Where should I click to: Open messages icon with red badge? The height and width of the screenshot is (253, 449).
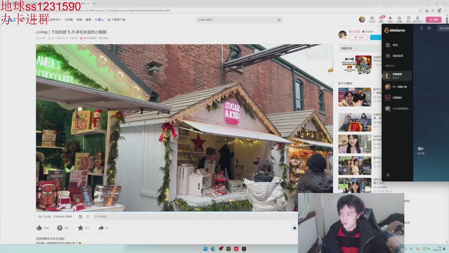pos(382,19)
